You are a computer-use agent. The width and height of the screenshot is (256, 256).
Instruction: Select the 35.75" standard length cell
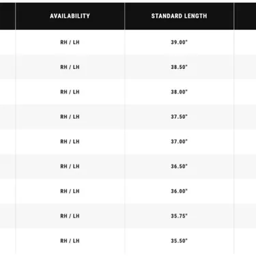click(x=179, y=216)
